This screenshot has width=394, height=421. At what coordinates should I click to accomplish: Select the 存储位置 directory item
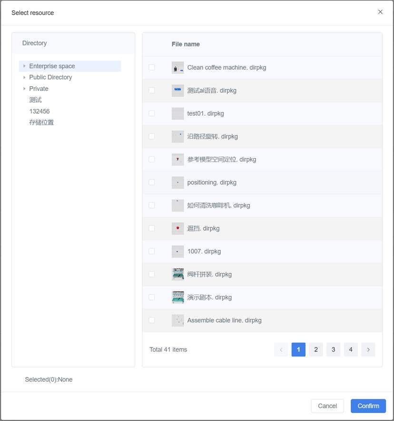41,122
